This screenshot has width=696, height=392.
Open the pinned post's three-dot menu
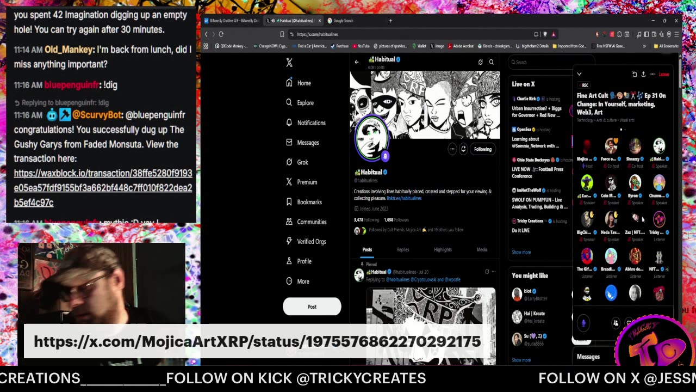click(x=494, y=272)
